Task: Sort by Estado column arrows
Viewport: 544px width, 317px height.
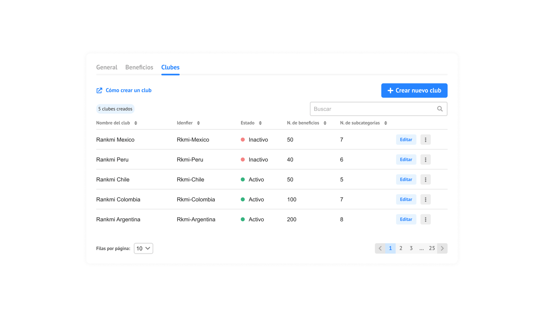Action: point(260,123)
